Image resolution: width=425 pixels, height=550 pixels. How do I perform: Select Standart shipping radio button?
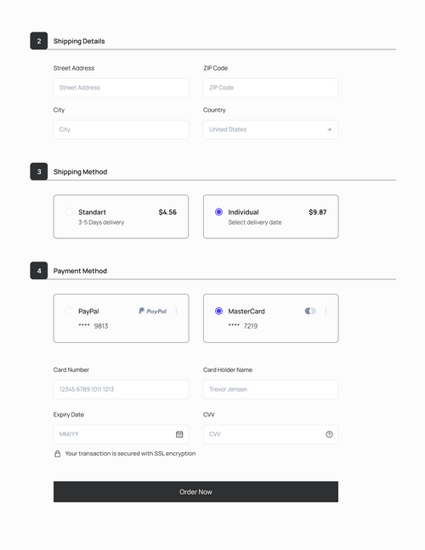pyautogui.click(x=69, y=212)
